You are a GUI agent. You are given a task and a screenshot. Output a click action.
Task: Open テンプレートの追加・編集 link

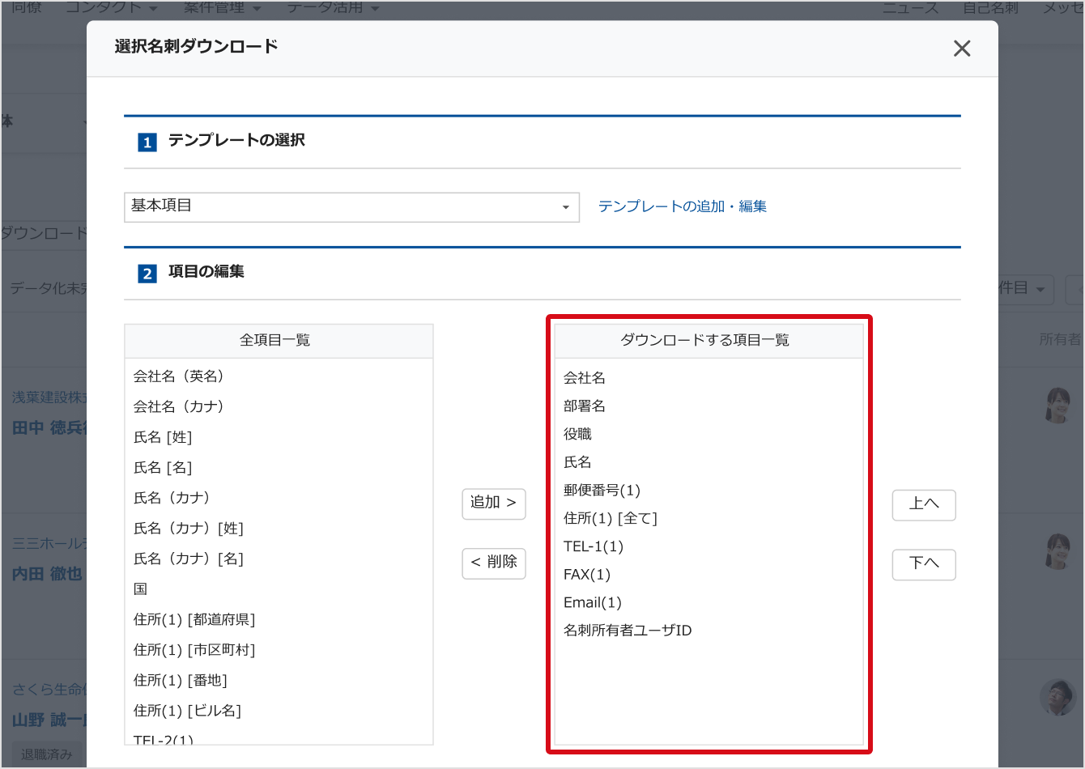tap(682, 206)
